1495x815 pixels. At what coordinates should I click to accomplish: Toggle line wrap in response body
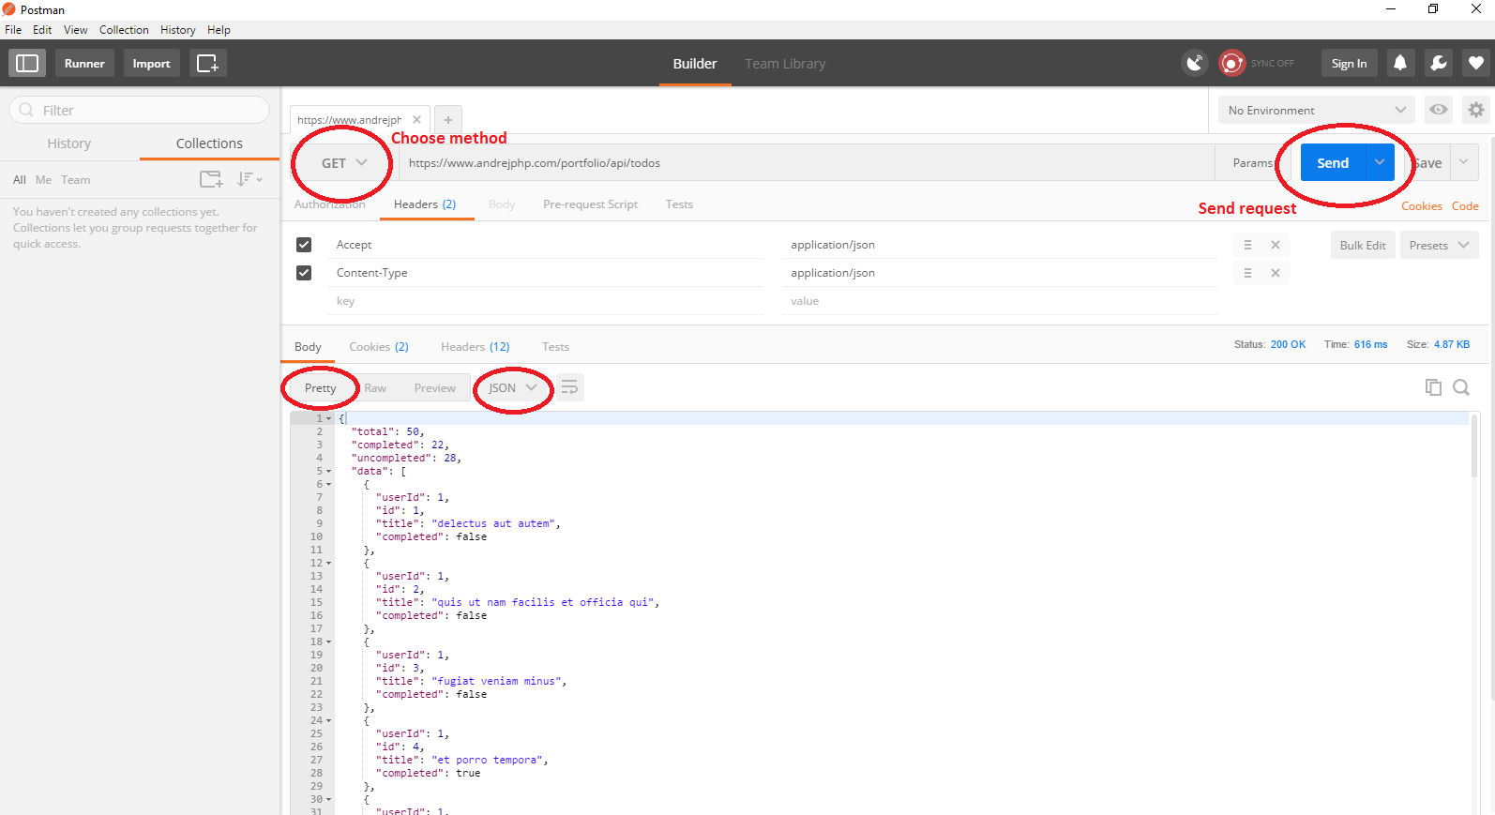569,387
